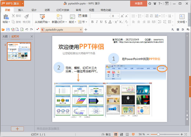Viewport: 191px width, 137px height.
Task: Close the pptaddin.pptx document tab
Action: pos(81,30)
